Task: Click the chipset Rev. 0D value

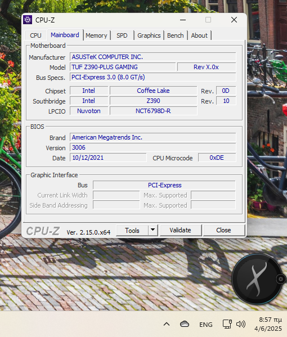Action: [226, 91]
